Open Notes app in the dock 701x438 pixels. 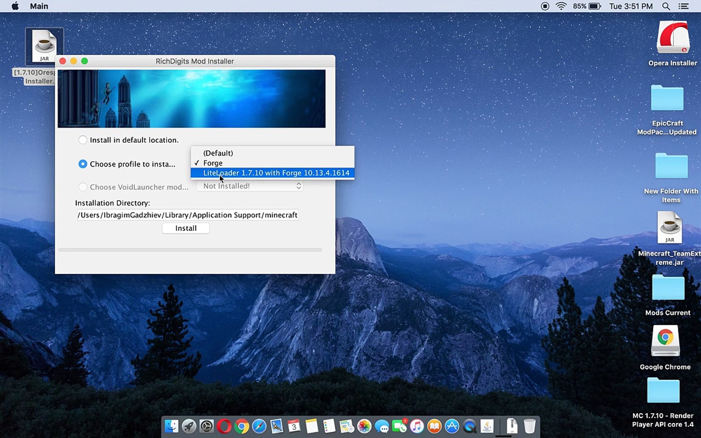[312, 426]
